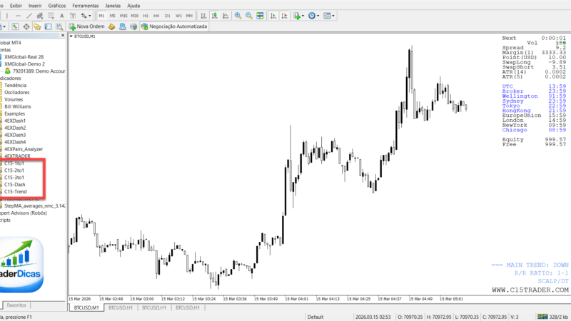Viewport: 571px width, 321px height.
Task: Click the Zoom In magnifier icon
Action: pyautogui.click(x=238, y=15)
